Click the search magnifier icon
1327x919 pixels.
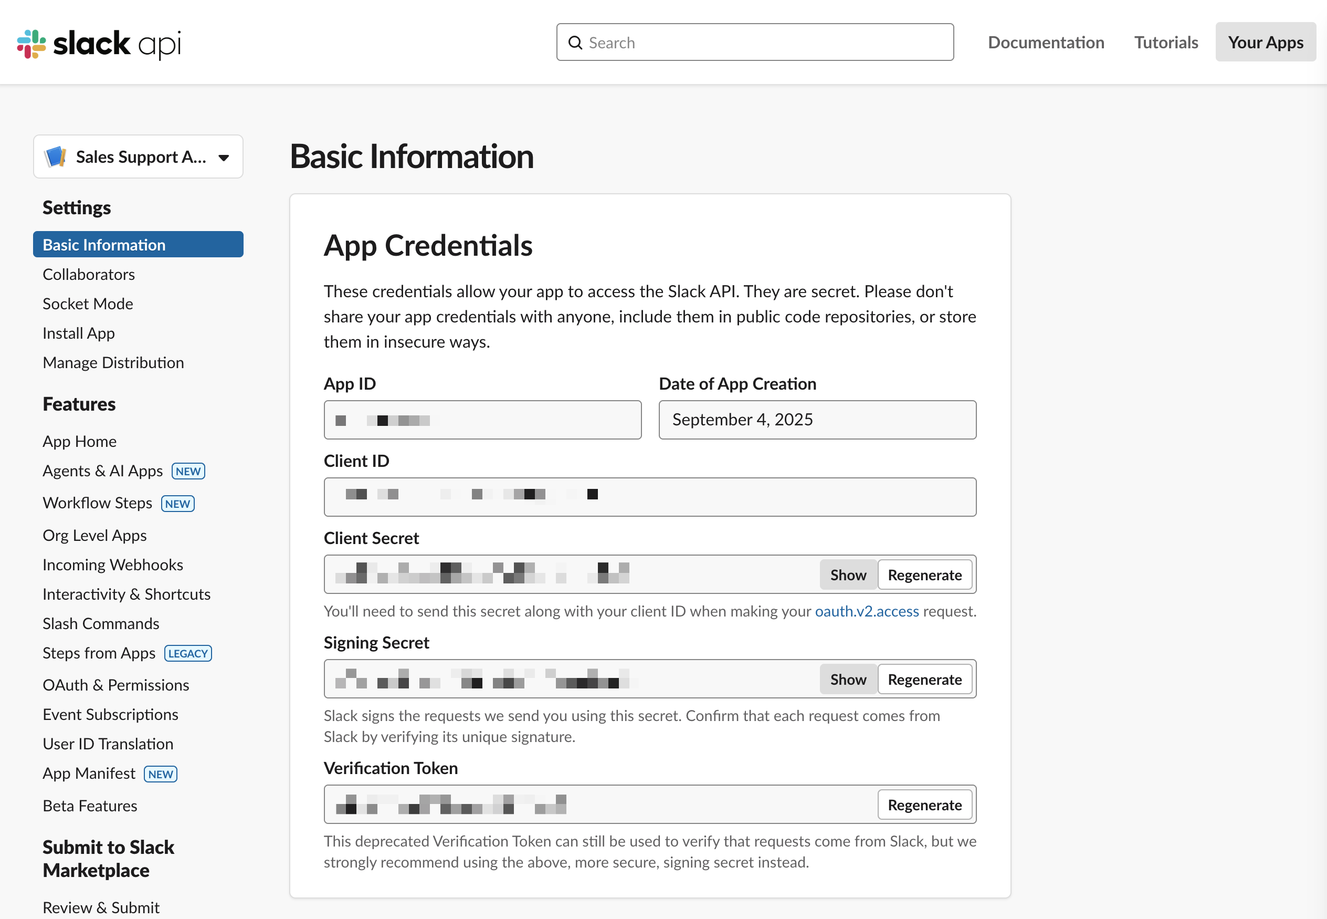tap(575, 43)
